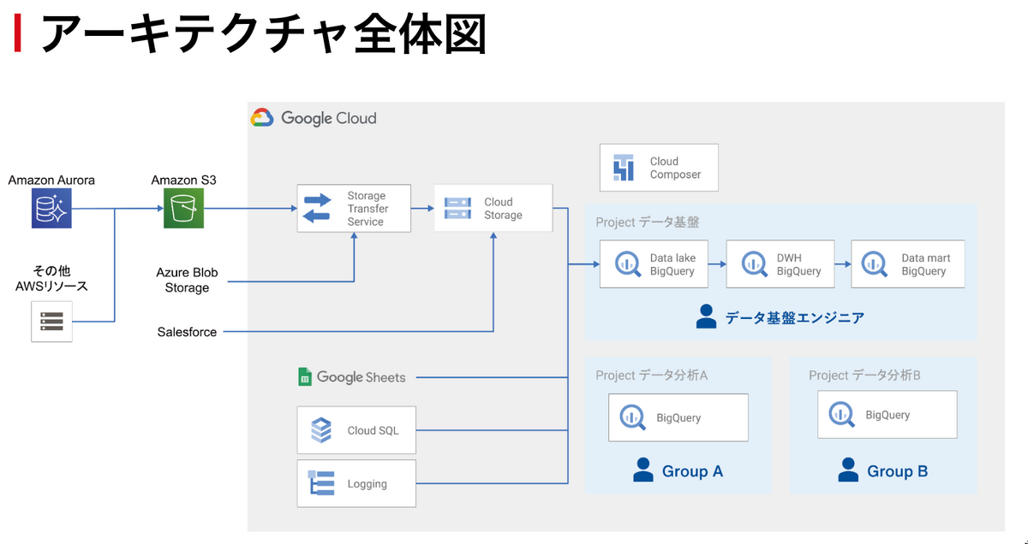Click the Logging list icon
This screenshot has width=1028, height=544.
(x=322, y=483)
